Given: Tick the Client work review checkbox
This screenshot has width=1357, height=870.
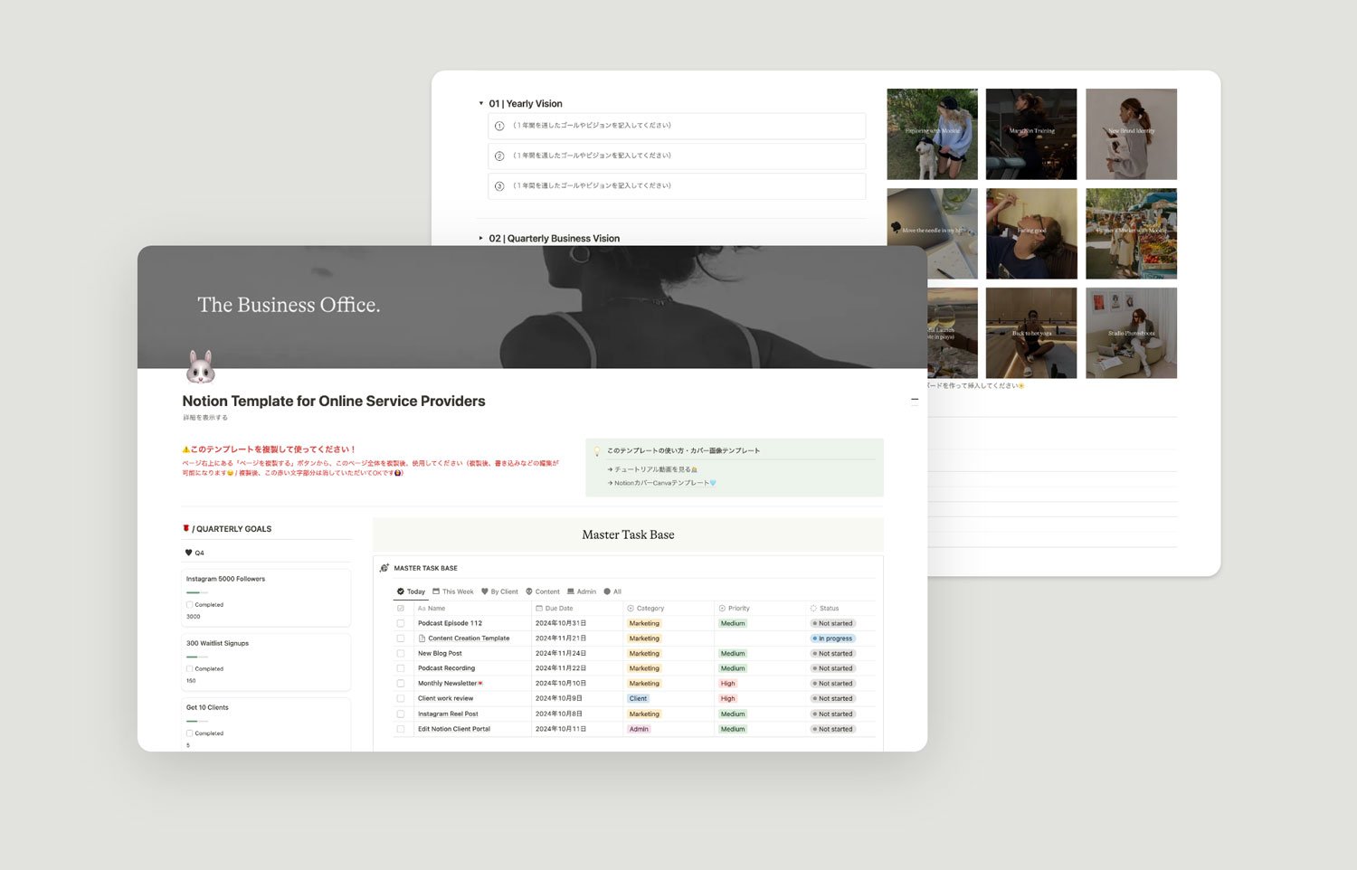Looking at the screenshot, I should pyautogui.click(x=401, y=698).
